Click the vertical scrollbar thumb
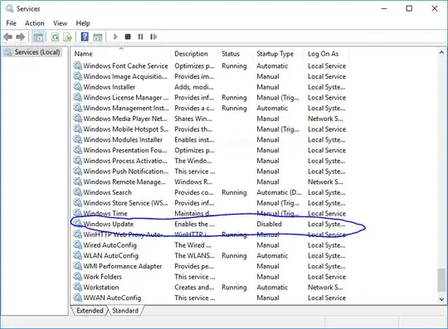 [x=441, y=280]
